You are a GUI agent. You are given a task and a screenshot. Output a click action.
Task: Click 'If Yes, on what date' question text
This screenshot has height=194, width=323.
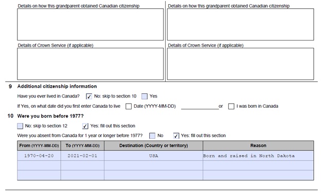(69, 106)
